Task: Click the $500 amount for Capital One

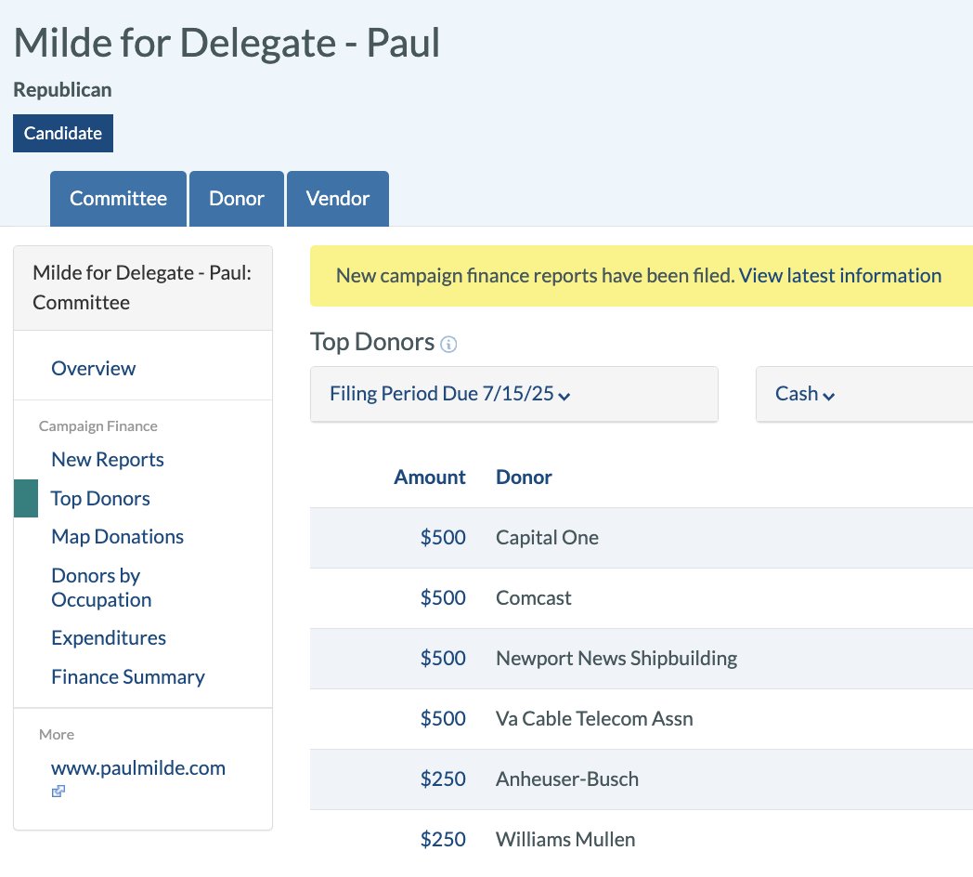Action: [443, 538]
